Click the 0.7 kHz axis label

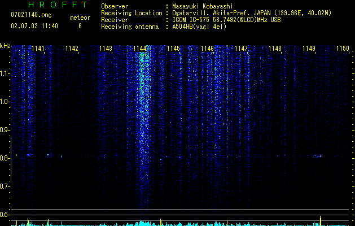click(x=5, y=186)
